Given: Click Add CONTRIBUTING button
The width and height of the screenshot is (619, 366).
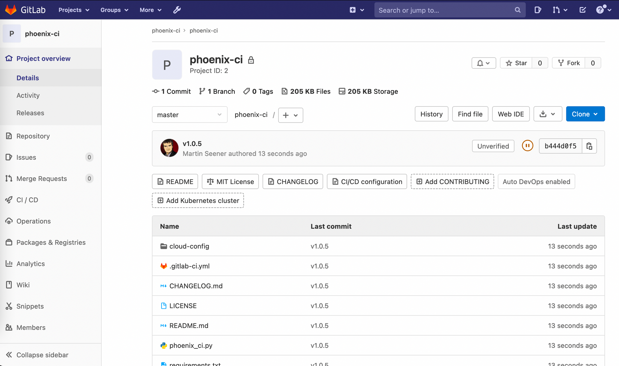Looking at the screenshot, I should (x=452, y=182).
